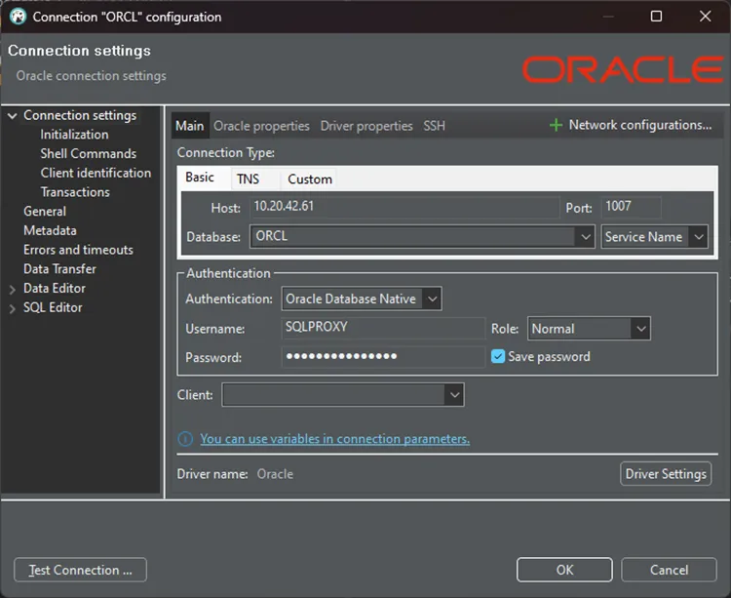731x598 pixels.
Task: Expand the SQL Editor tree node
Action: [x=13, y=308]
